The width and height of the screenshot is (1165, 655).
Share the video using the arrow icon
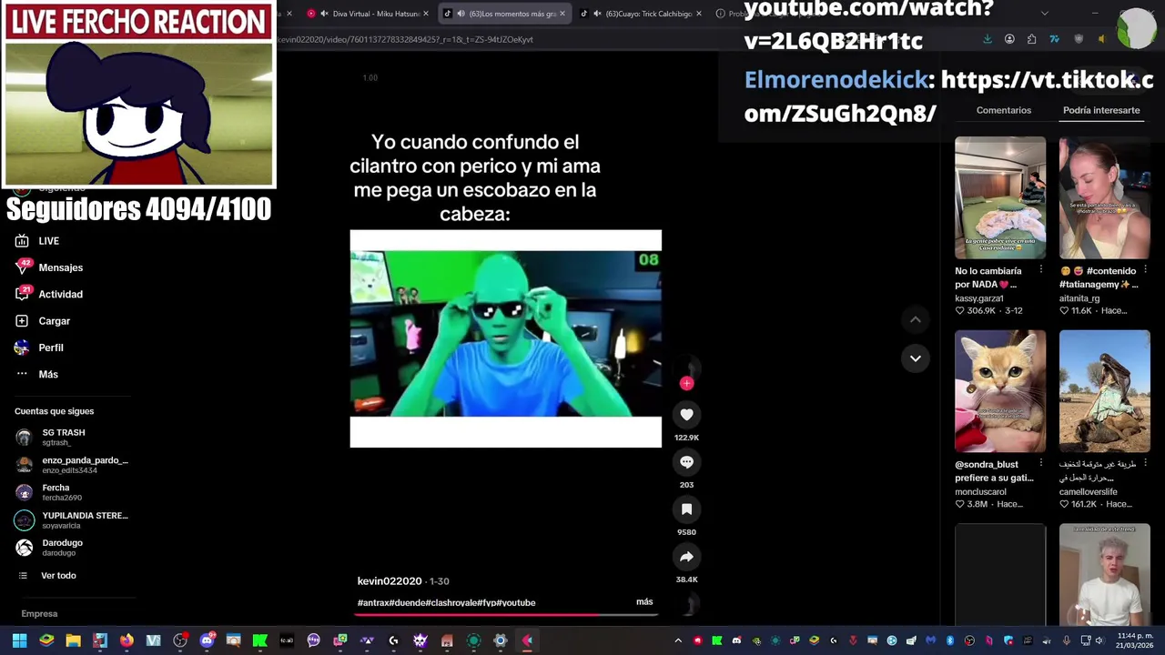click(x=686, y=557)
